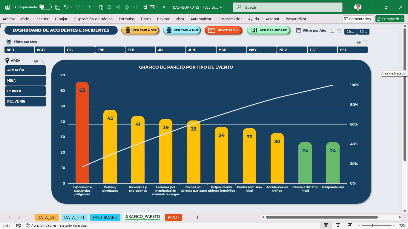Image resolution: width=408 pixels, height=229 pixels.
Task: Click the picture insert icon in quick access
Action: (x=152, y=7)
